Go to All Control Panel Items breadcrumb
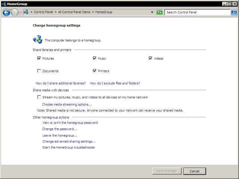Viewport: 239px width, 179px height. click(x=74, y=12)
